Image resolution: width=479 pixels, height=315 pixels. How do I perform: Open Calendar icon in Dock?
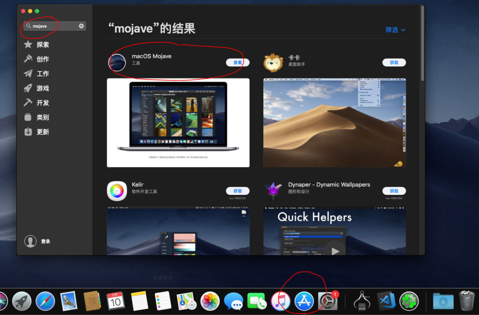point(115,301)
